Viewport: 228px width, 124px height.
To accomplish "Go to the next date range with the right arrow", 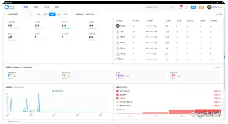I will tap(98, 14).
